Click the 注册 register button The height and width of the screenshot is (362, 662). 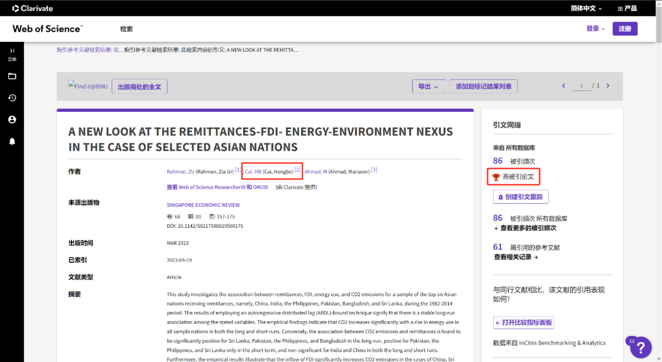[625, 29]
